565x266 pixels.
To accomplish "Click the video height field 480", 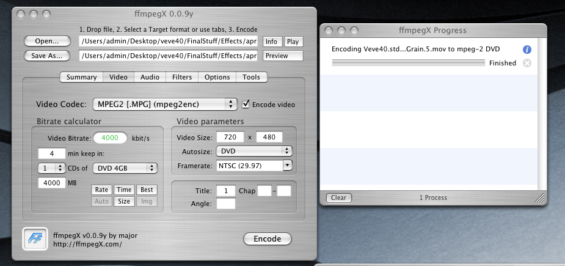I will tap(269, 137).
